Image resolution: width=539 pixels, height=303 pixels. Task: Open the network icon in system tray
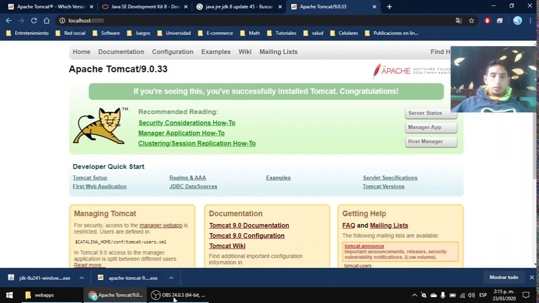click(462, 295)
